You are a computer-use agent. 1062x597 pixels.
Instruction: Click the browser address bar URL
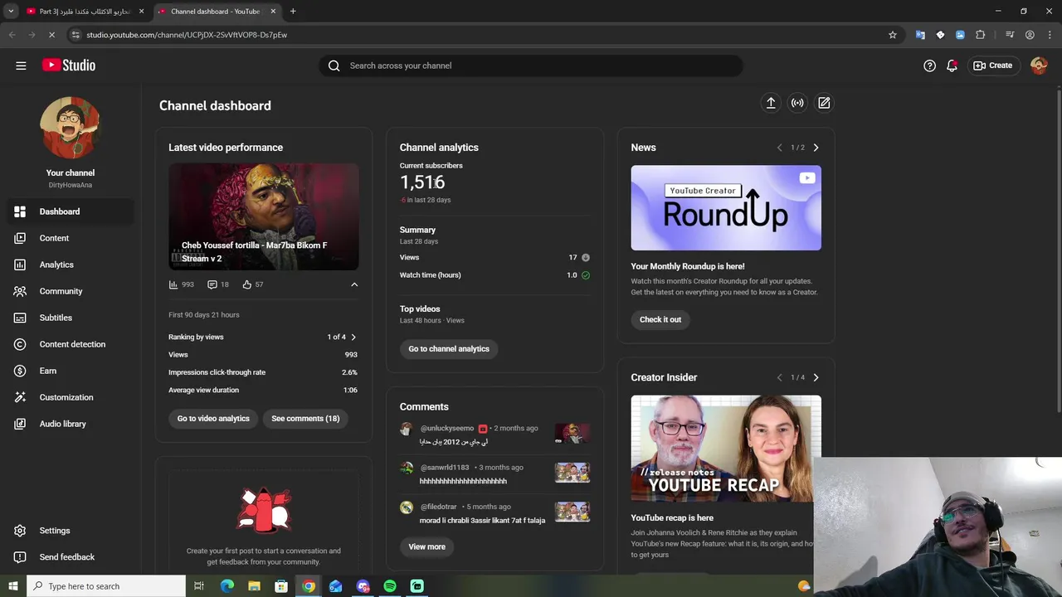[x=187, y=35]
